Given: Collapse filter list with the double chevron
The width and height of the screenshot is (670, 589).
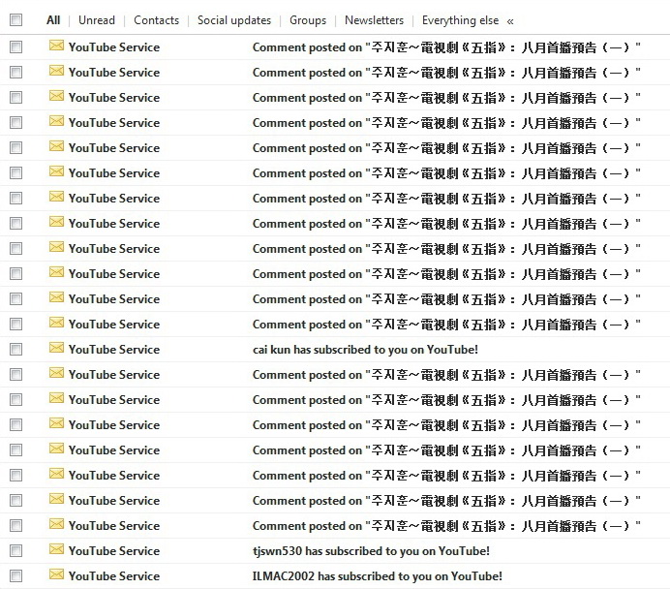Looking at the screenshot, I should point(510,21).
